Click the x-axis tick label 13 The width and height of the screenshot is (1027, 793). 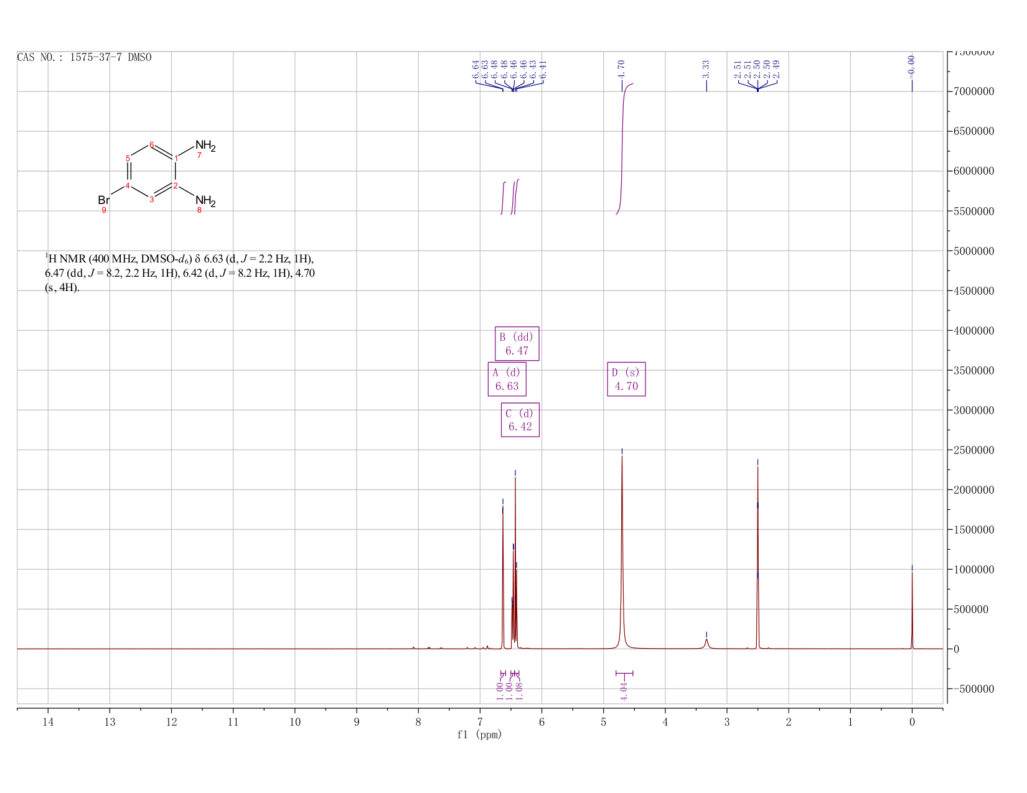coord(110,721)
